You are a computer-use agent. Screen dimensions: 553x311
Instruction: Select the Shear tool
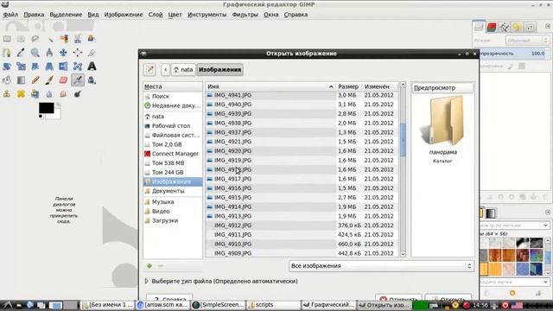35,67
